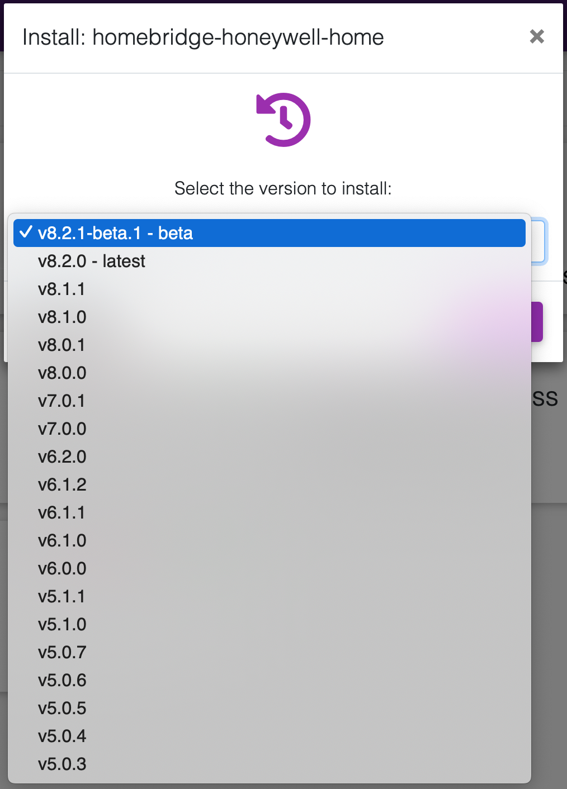This screenshot has width=567, height=789.
Task: Click the Install: homebridge-honeywell-home title text
Action: (x=202, y=37)
